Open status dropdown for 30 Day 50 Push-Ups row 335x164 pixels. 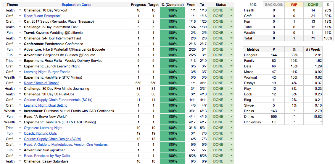231,94
